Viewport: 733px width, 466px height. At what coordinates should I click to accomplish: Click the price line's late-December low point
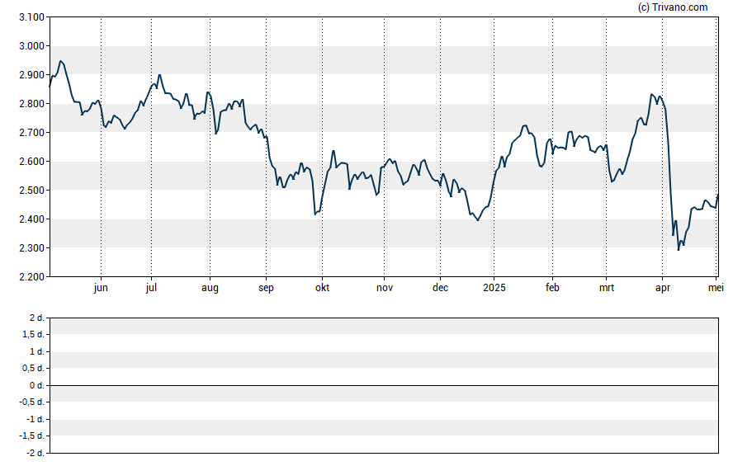click(477, 220)
